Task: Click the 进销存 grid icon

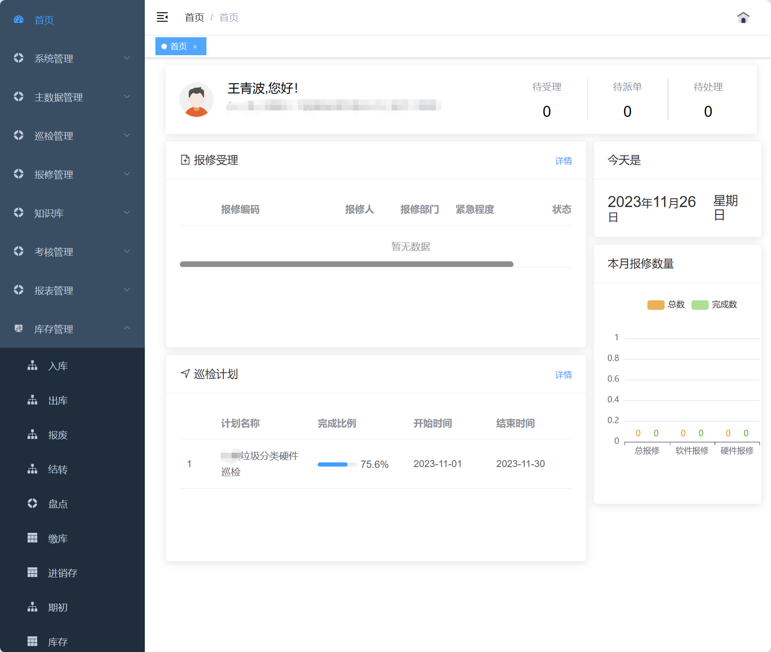Action: point(32,572)
